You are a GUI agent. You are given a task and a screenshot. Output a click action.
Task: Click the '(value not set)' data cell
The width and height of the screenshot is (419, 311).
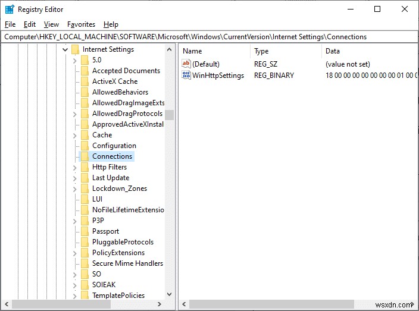(x=348, y=64)
